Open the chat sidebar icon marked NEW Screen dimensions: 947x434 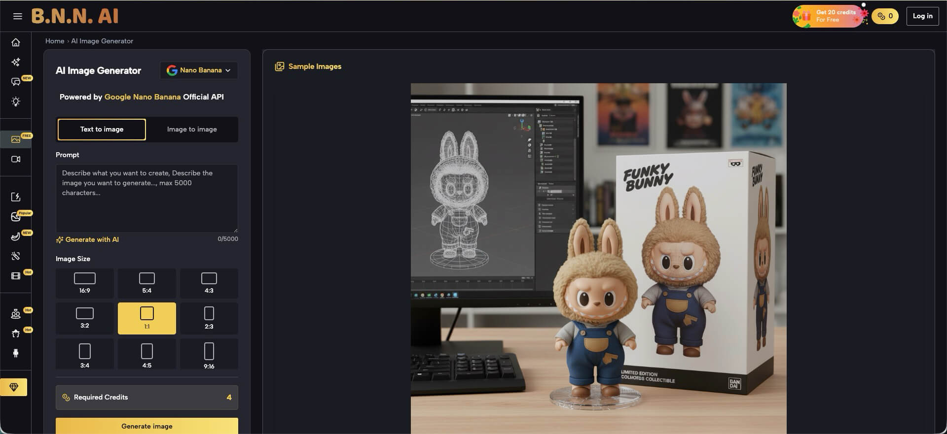(x=16, y=82)
